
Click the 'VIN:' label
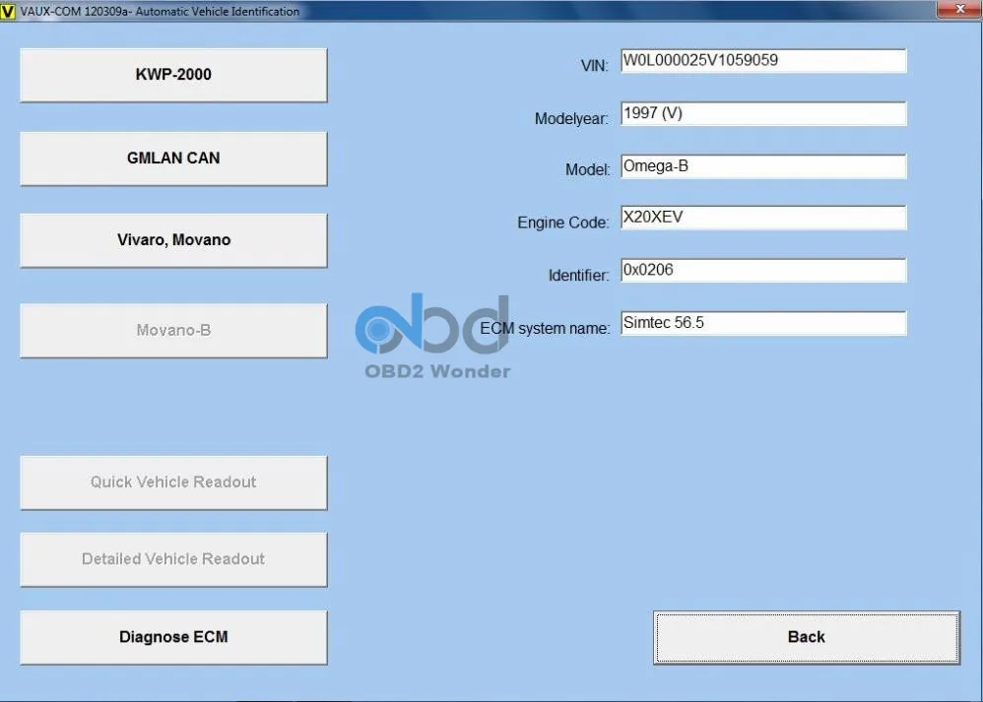(594, 66)
